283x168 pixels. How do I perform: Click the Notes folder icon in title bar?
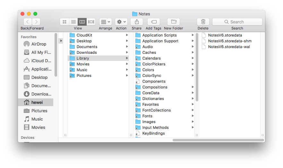point(135,14)
